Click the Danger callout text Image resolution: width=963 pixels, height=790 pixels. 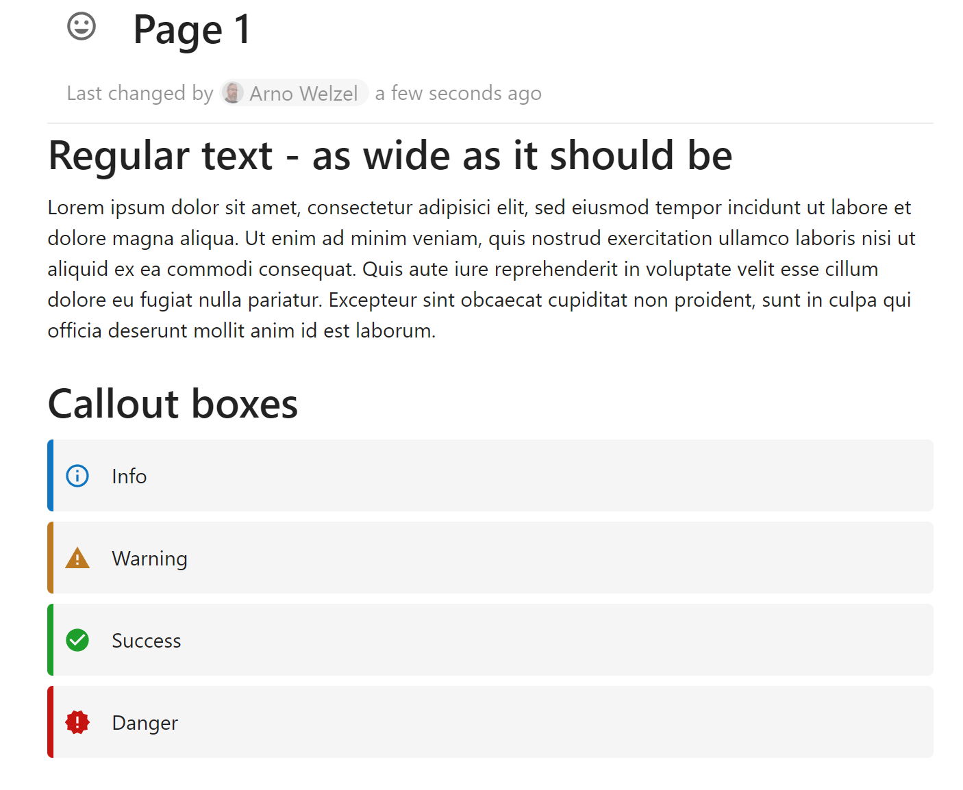click(145, 723)
